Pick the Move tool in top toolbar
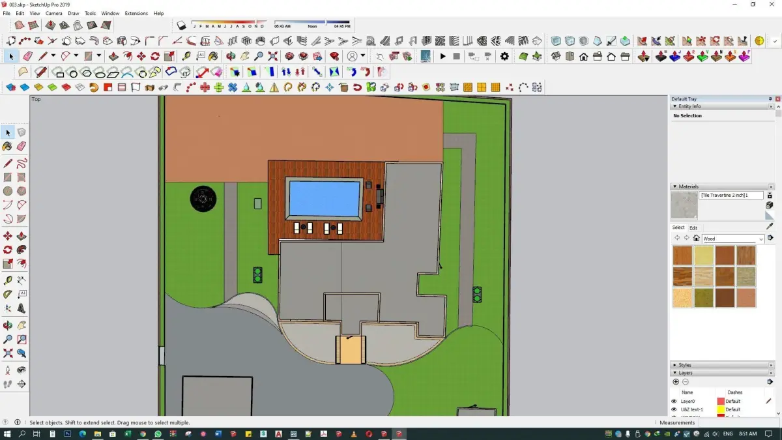The image size is (782, 440). 141,57
